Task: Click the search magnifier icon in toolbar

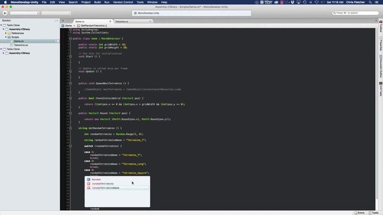Action: (x=334, y=13)
